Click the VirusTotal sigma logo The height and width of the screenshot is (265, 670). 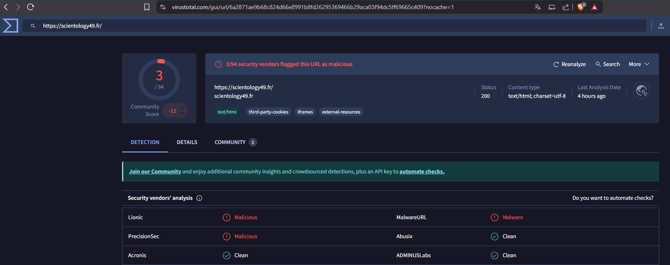pyautogui.click(x=10, y=26)
